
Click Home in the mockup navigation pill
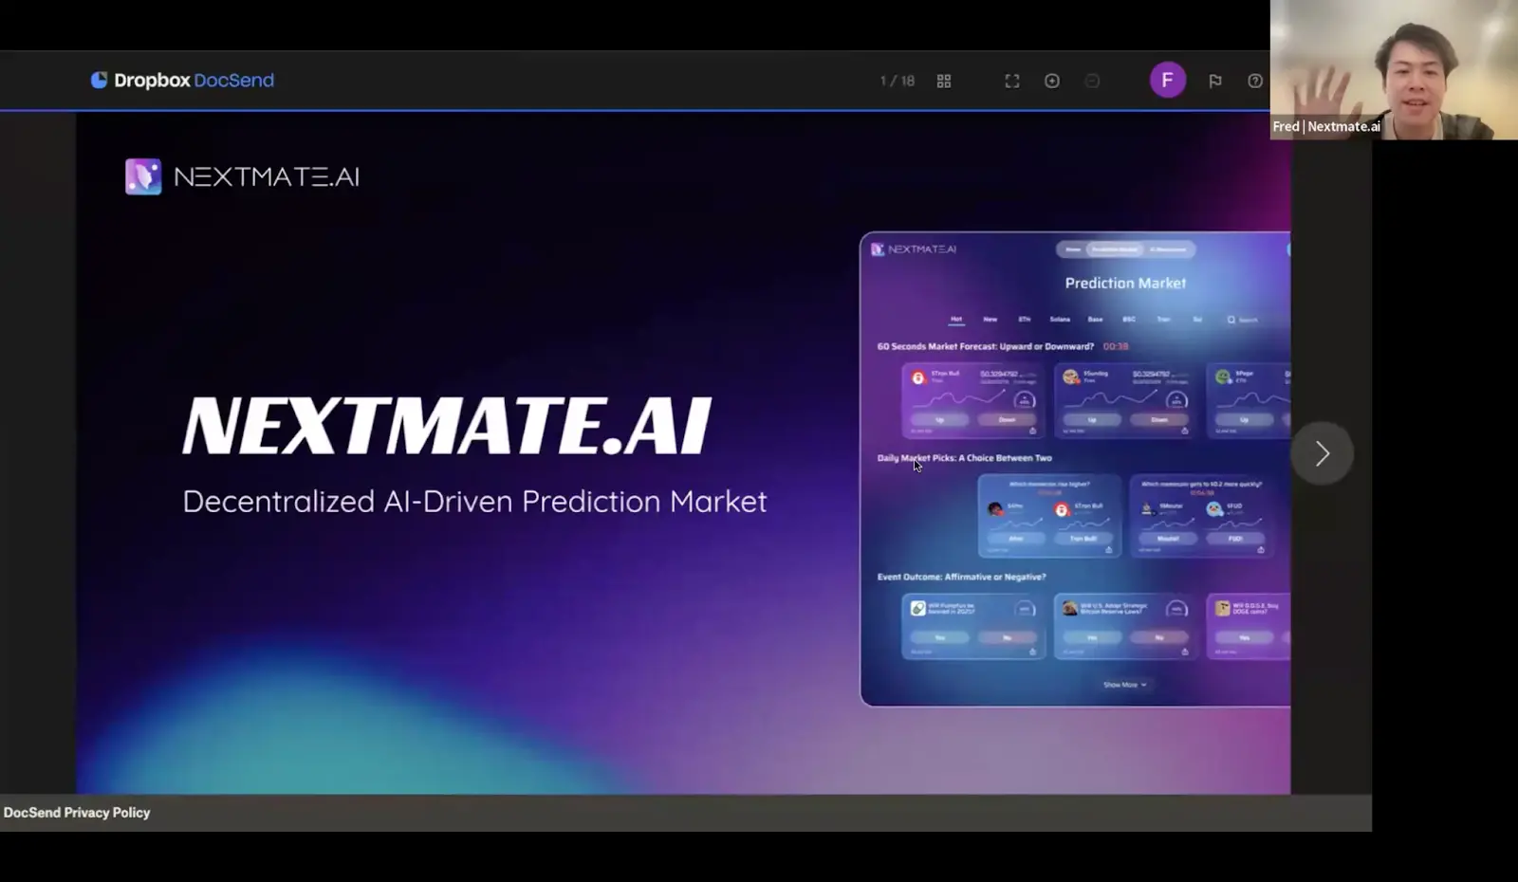point(1073,249)
